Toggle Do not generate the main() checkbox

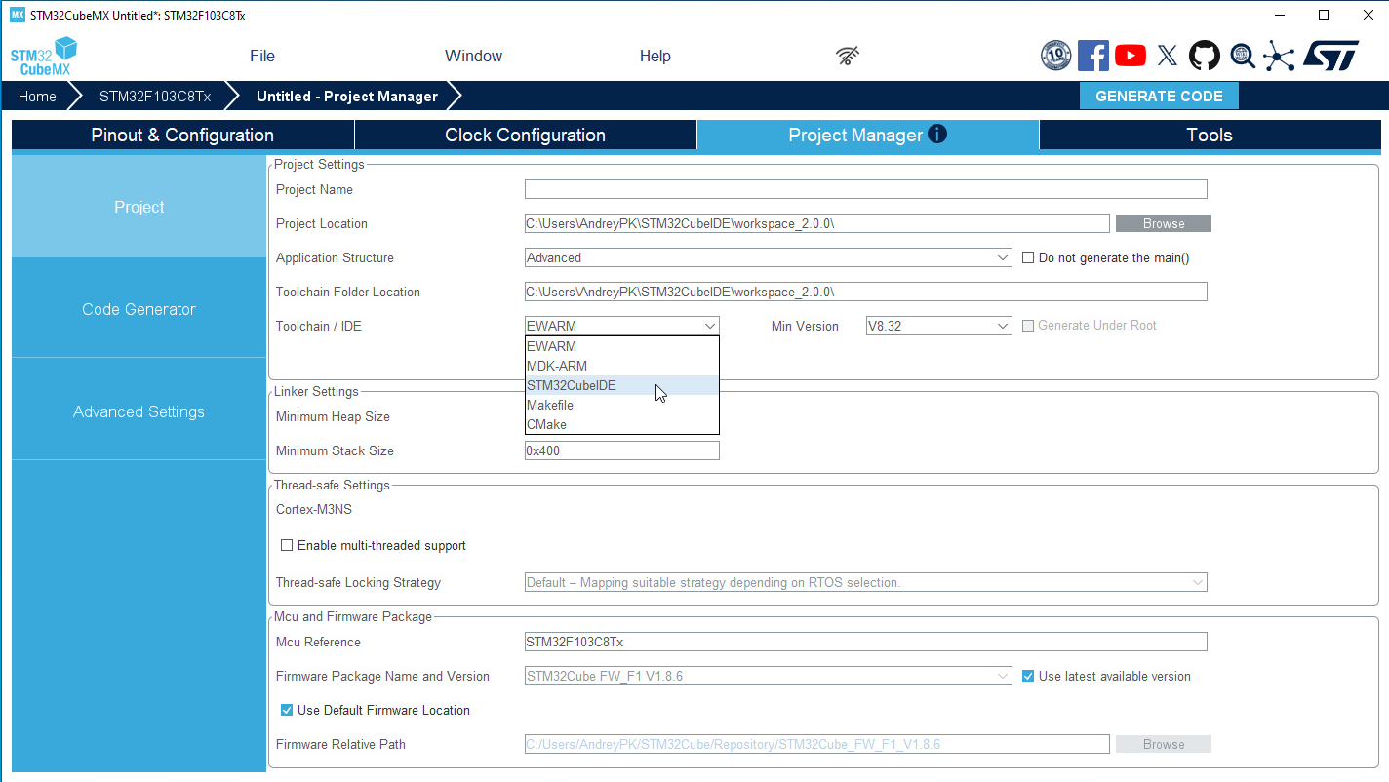(1028, 258)
